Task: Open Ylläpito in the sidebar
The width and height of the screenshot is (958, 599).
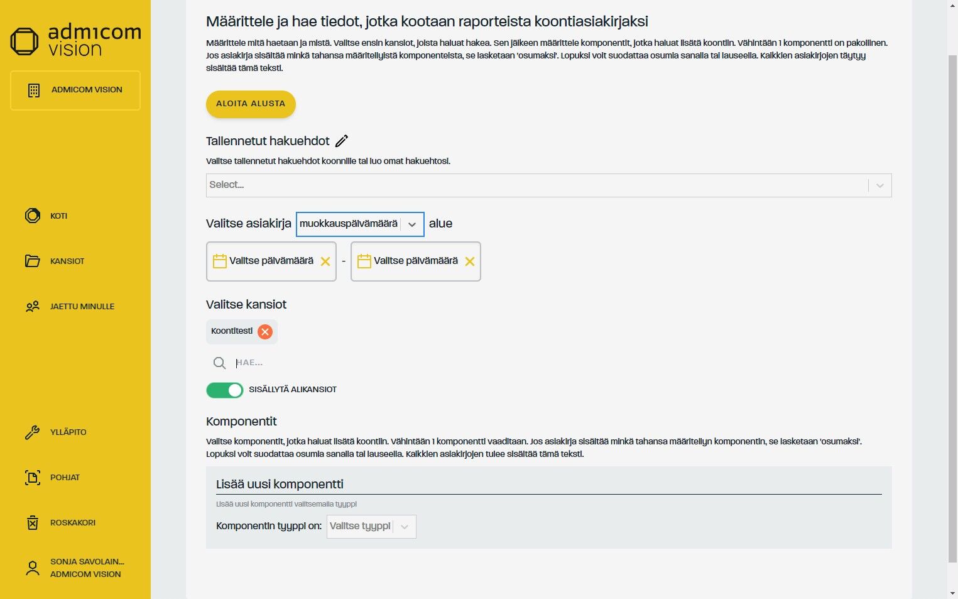Action: point(68,432)
